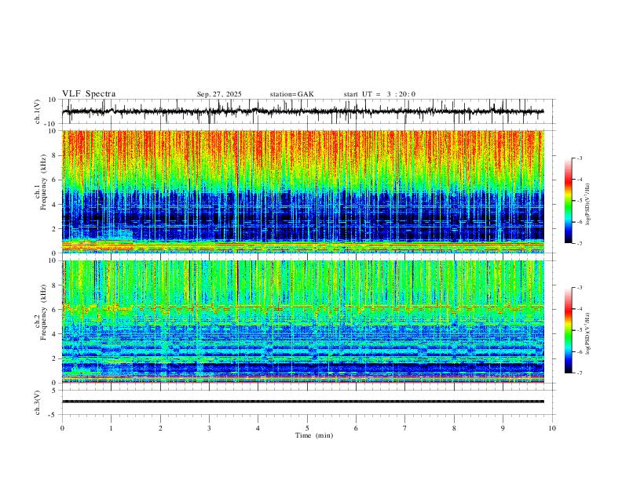Click time axis tick label "3"
Viewport: 622px width, 480px height.
(209, 428)
